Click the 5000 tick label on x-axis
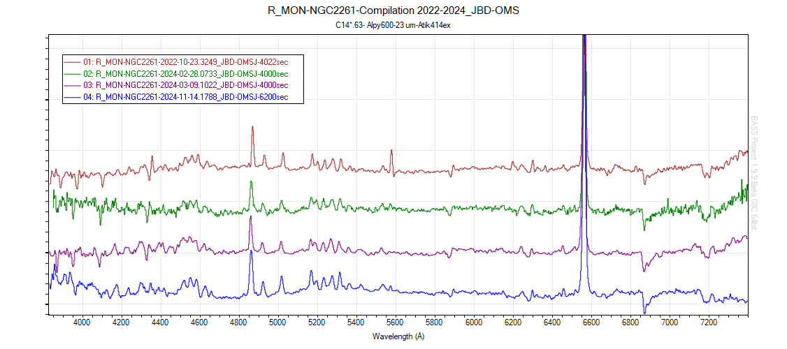 278,323
